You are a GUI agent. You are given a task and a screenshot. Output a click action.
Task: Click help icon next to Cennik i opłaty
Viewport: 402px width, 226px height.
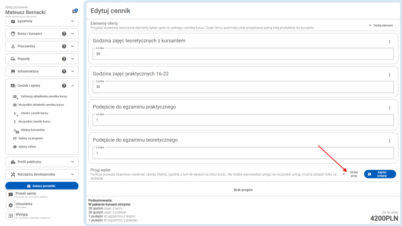[x=64, y=86]
